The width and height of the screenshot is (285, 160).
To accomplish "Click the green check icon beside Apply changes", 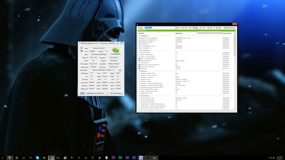I will click(225, 28).
